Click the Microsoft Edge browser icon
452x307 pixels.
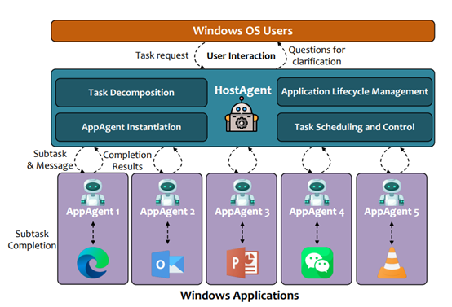click(93, 262)
